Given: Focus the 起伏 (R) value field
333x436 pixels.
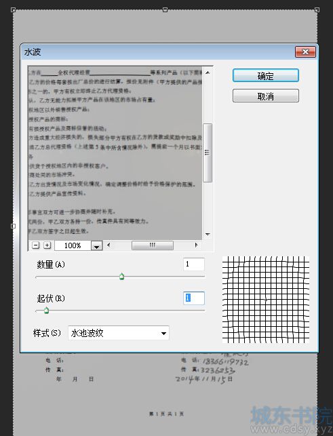Looking at the screenshot, I should click(194, 298).
